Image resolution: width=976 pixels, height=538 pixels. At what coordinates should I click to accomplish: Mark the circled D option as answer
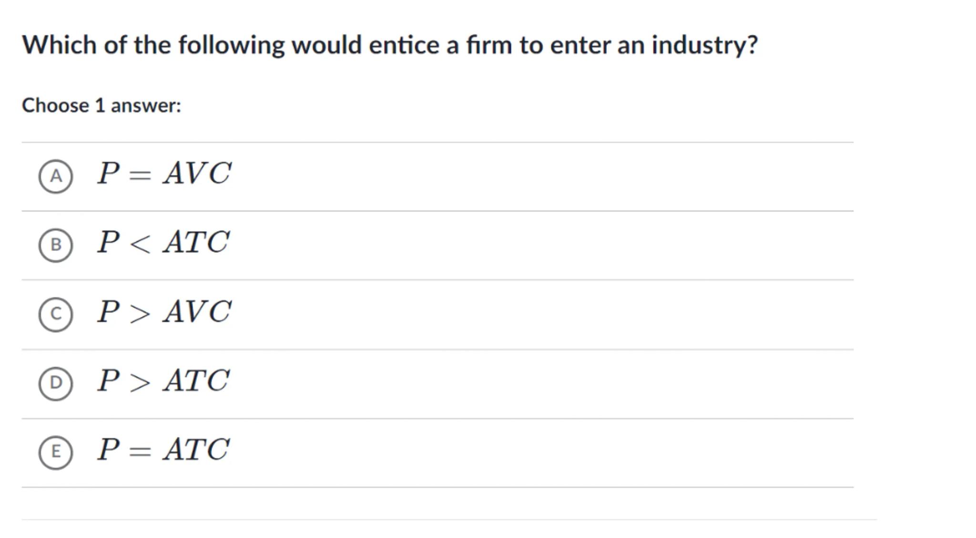[x=56, y=383]
